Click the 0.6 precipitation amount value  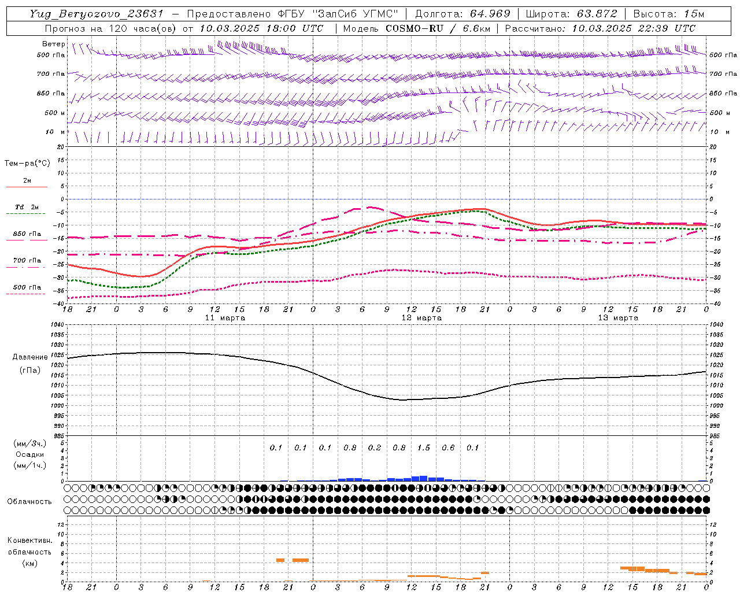(x=448, y=447)
